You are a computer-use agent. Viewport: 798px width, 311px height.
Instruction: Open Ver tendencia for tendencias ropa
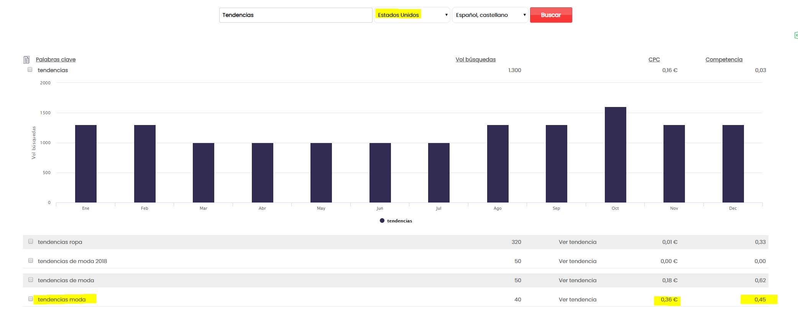coord(577,242)
